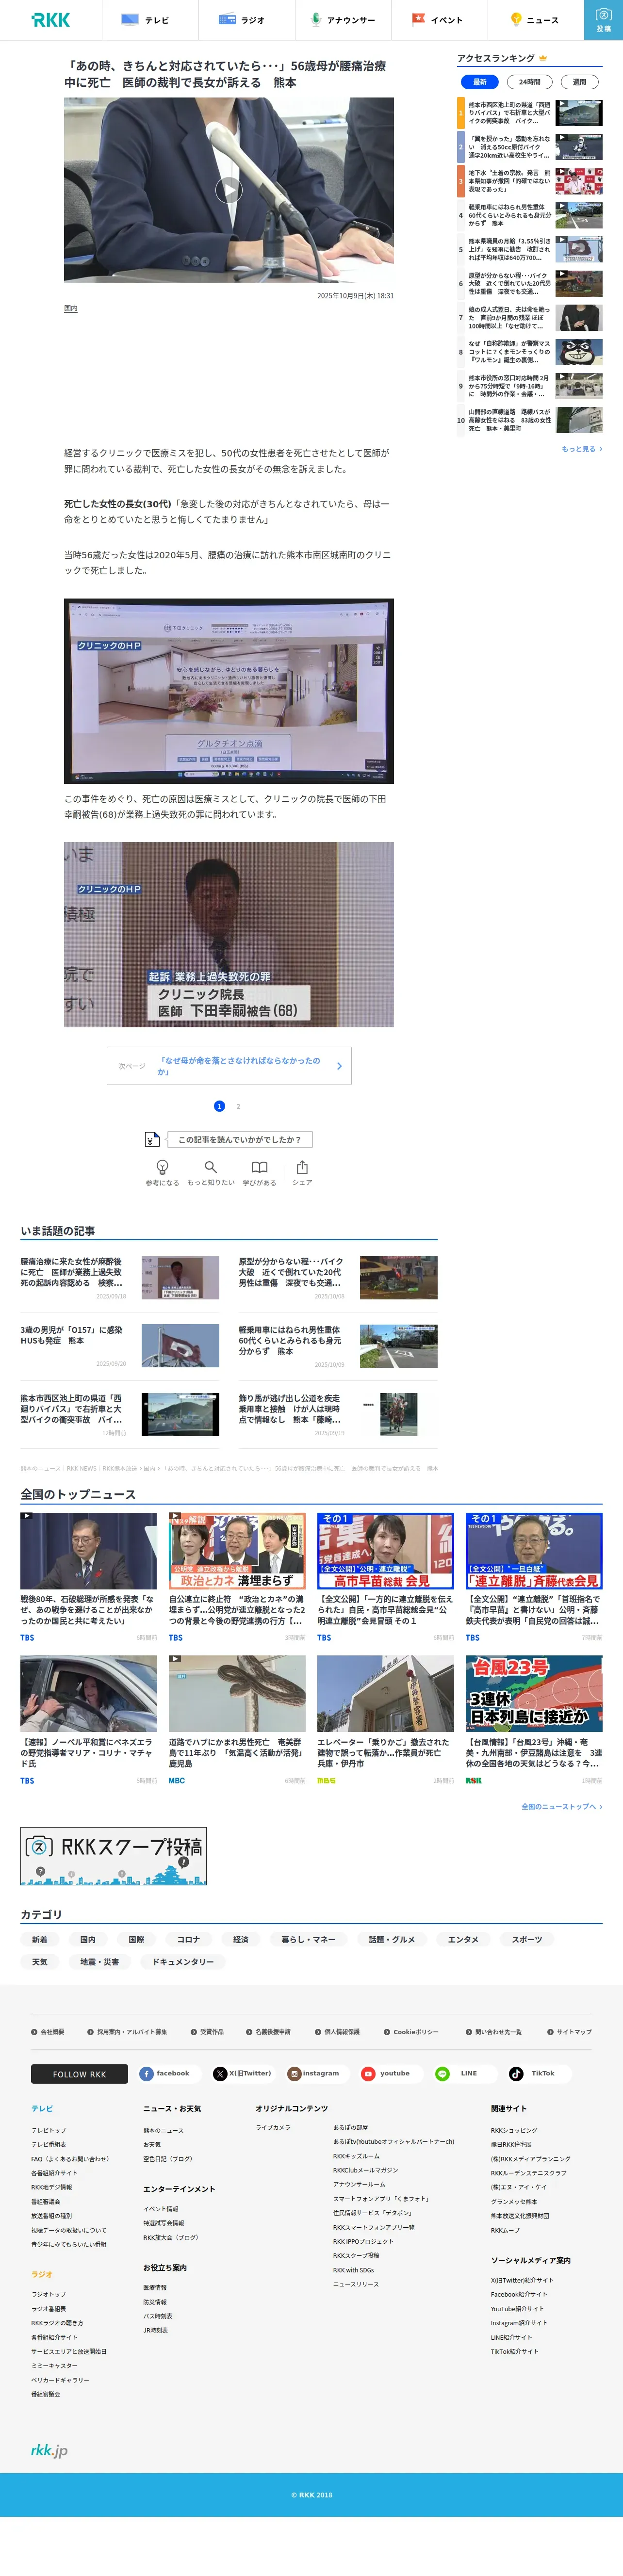Screen dimensions: 623x2576
Task: Open the アナウンサー navigation menu
Action: 343,20
